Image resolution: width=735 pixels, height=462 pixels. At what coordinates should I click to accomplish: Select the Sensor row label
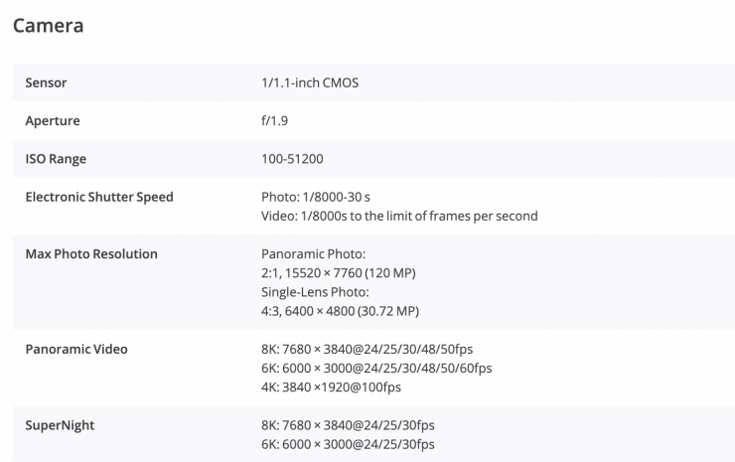pos(46,82)
